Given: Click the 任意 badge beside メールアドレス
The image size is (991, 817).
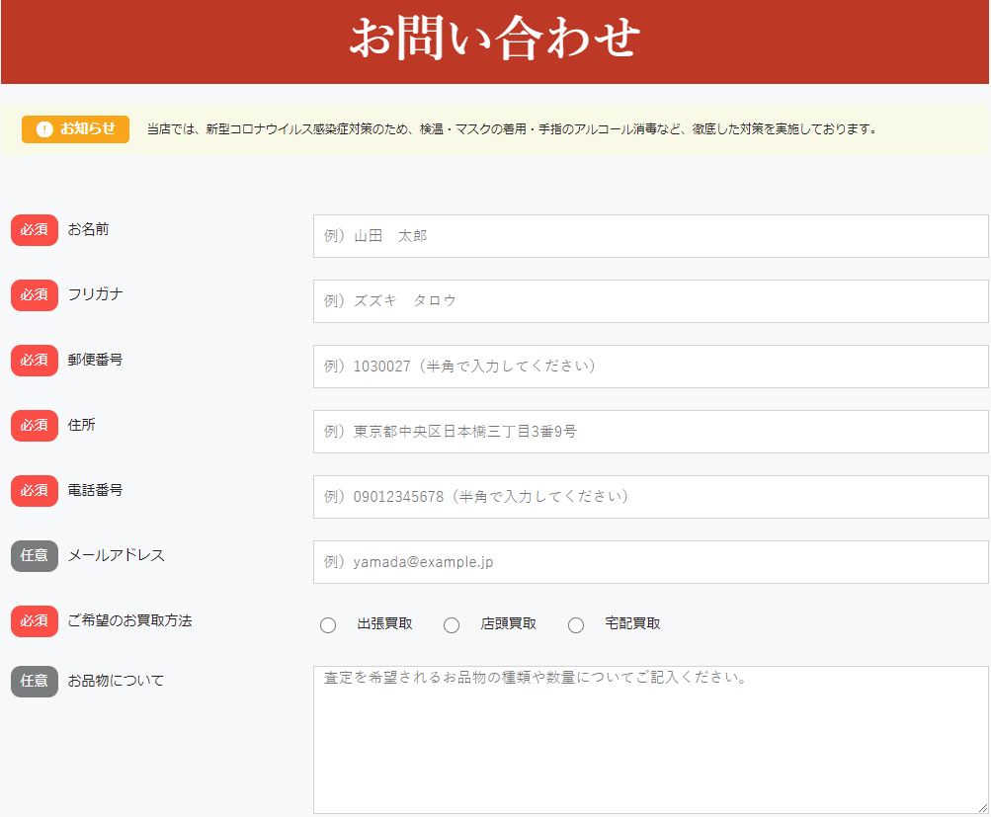Looking at the screenshot, I should (x=35, y=556).
